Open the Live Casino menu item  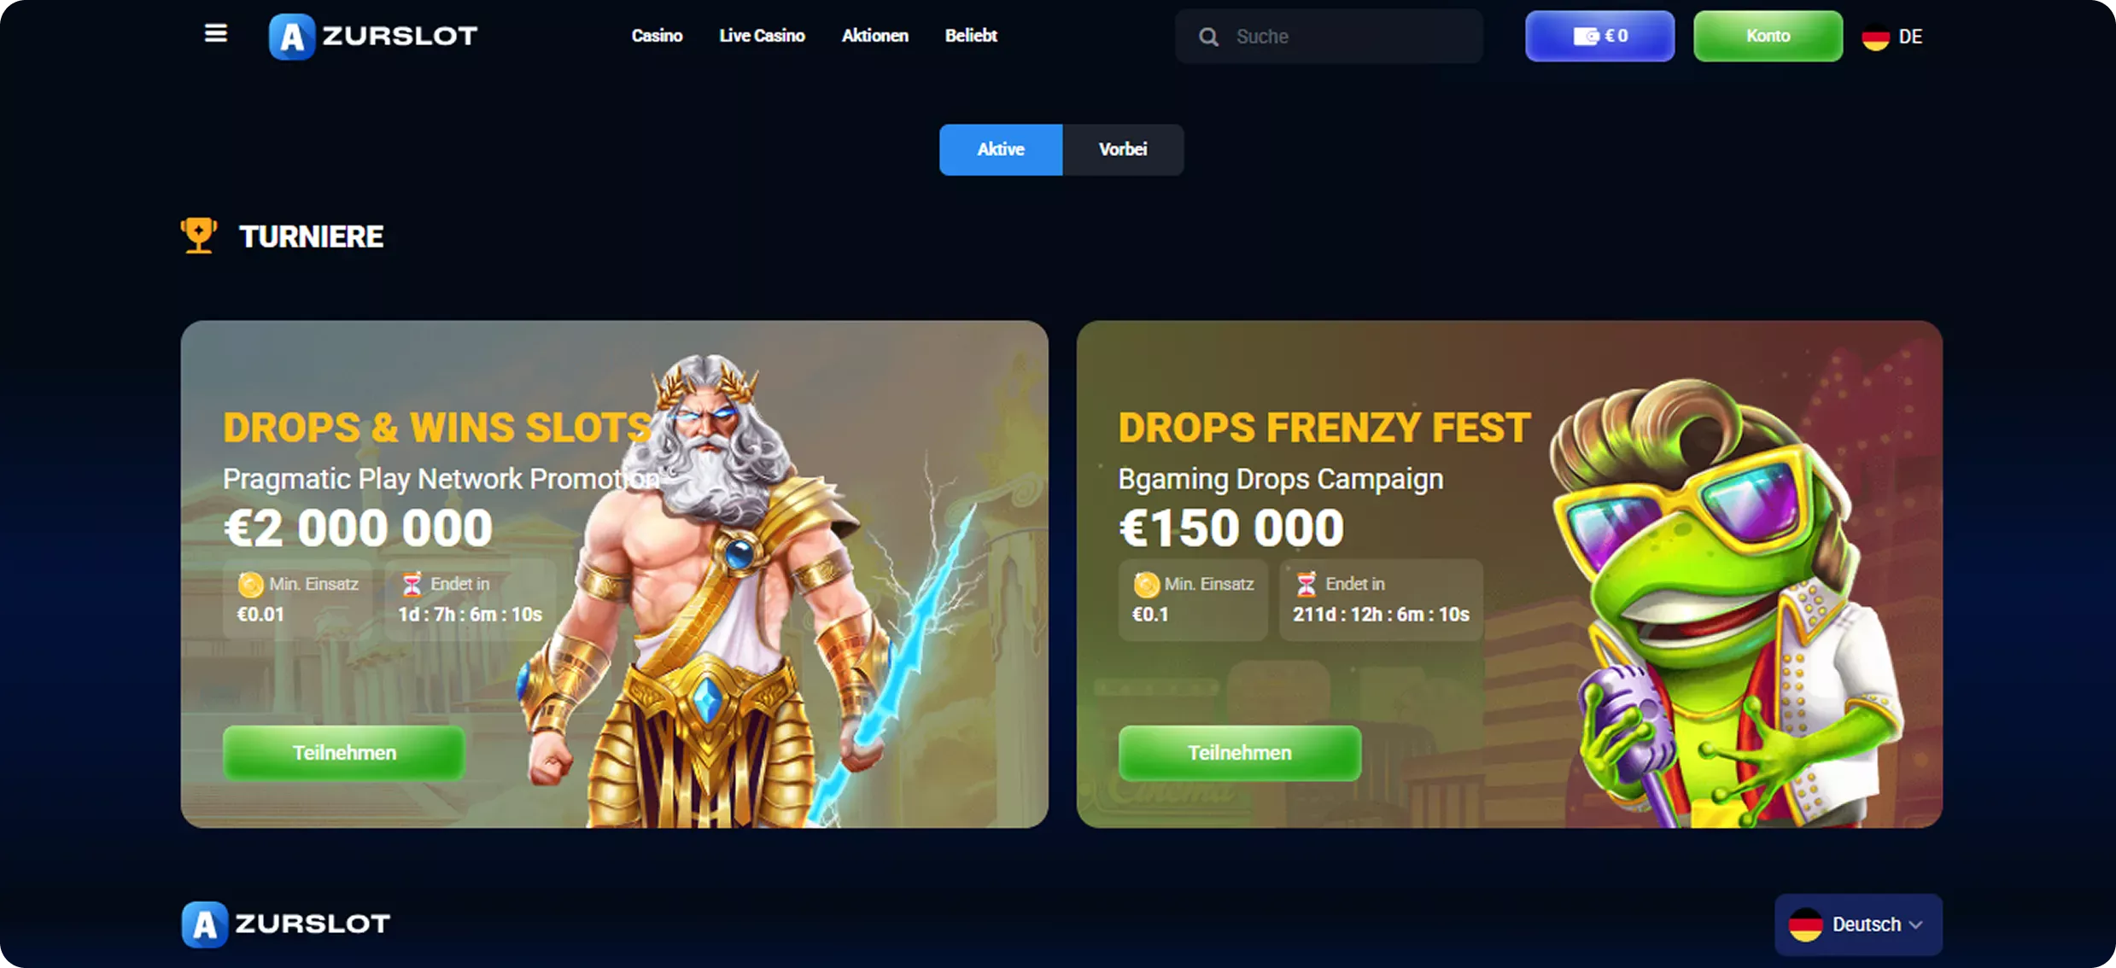[762, 36]
